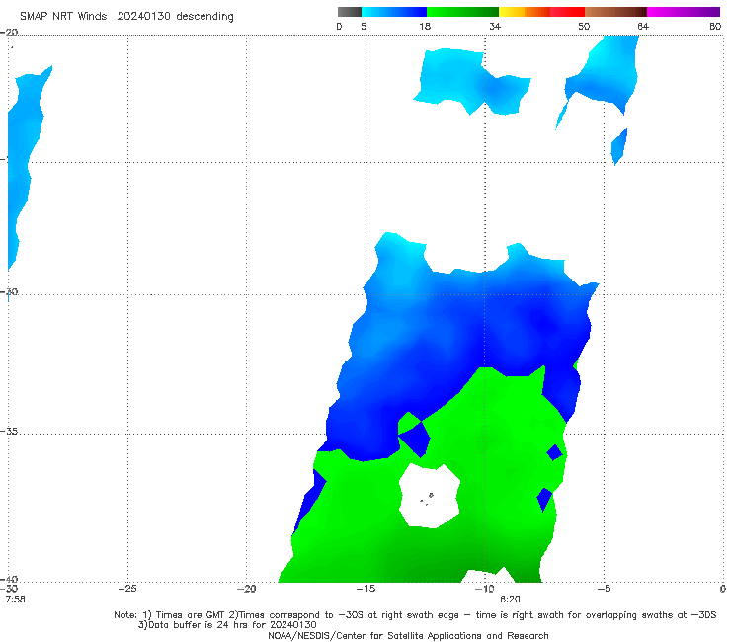Click the small island marks inside the white gap
The image size is (731, 642).
[427, 499]
